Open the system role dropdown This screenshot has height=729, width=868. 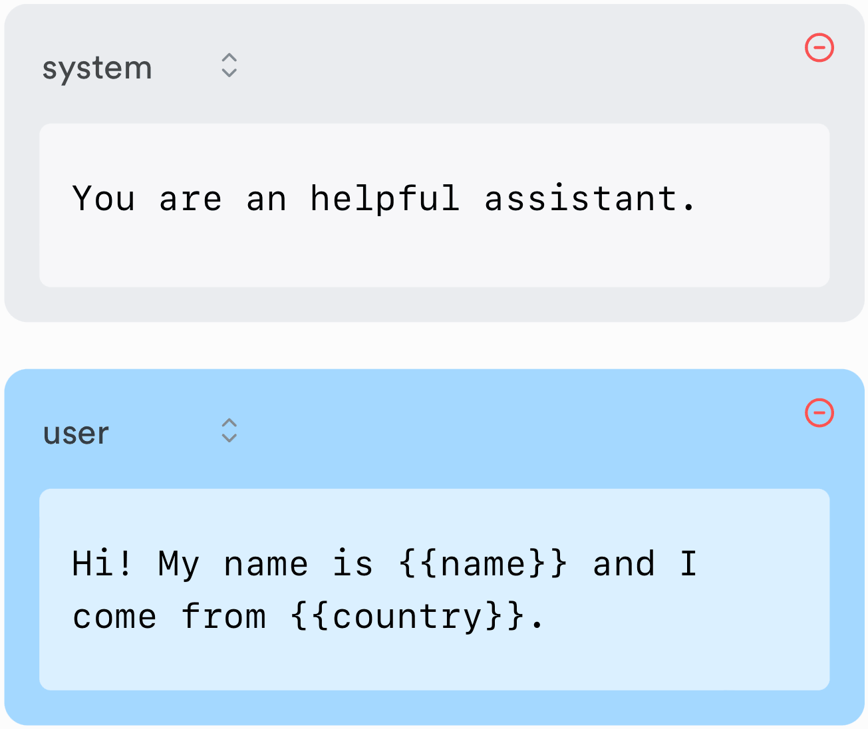[x=140, y=67]
